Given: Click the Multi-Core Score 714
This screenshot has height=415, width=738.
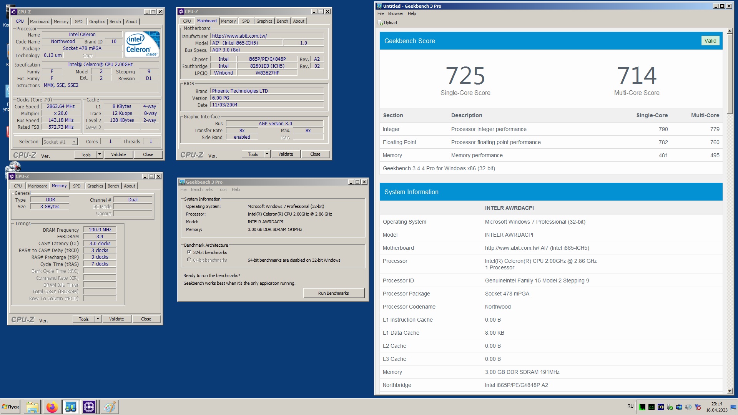Looking at the screenshot, I should (x=637, y=76).
